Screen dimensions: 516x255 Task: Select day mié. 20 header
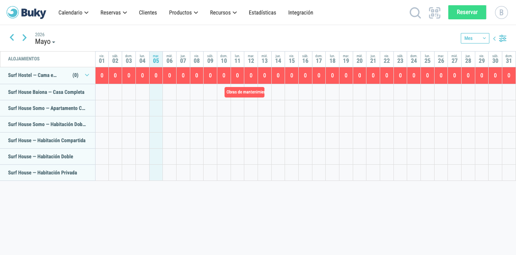[360, 59]
